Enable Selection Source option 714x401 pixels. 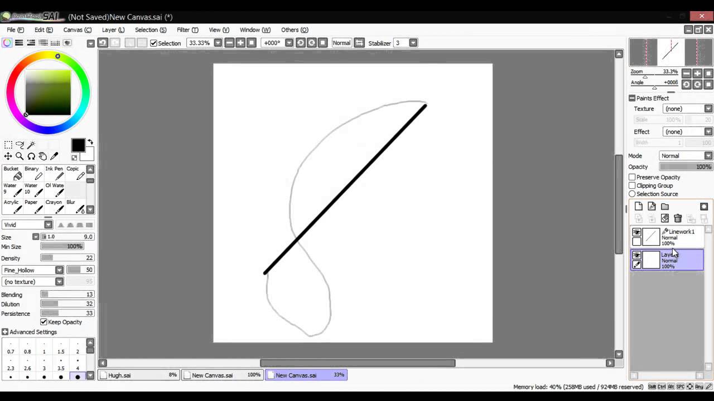[632, 194]
